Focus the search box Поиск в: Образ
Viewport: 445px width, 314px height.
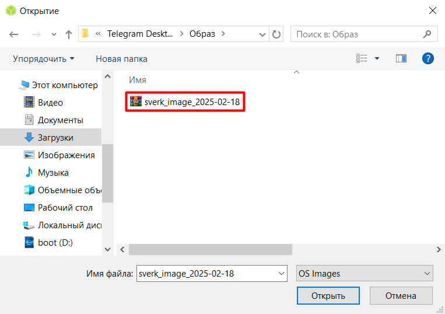[x=362, y=34]
